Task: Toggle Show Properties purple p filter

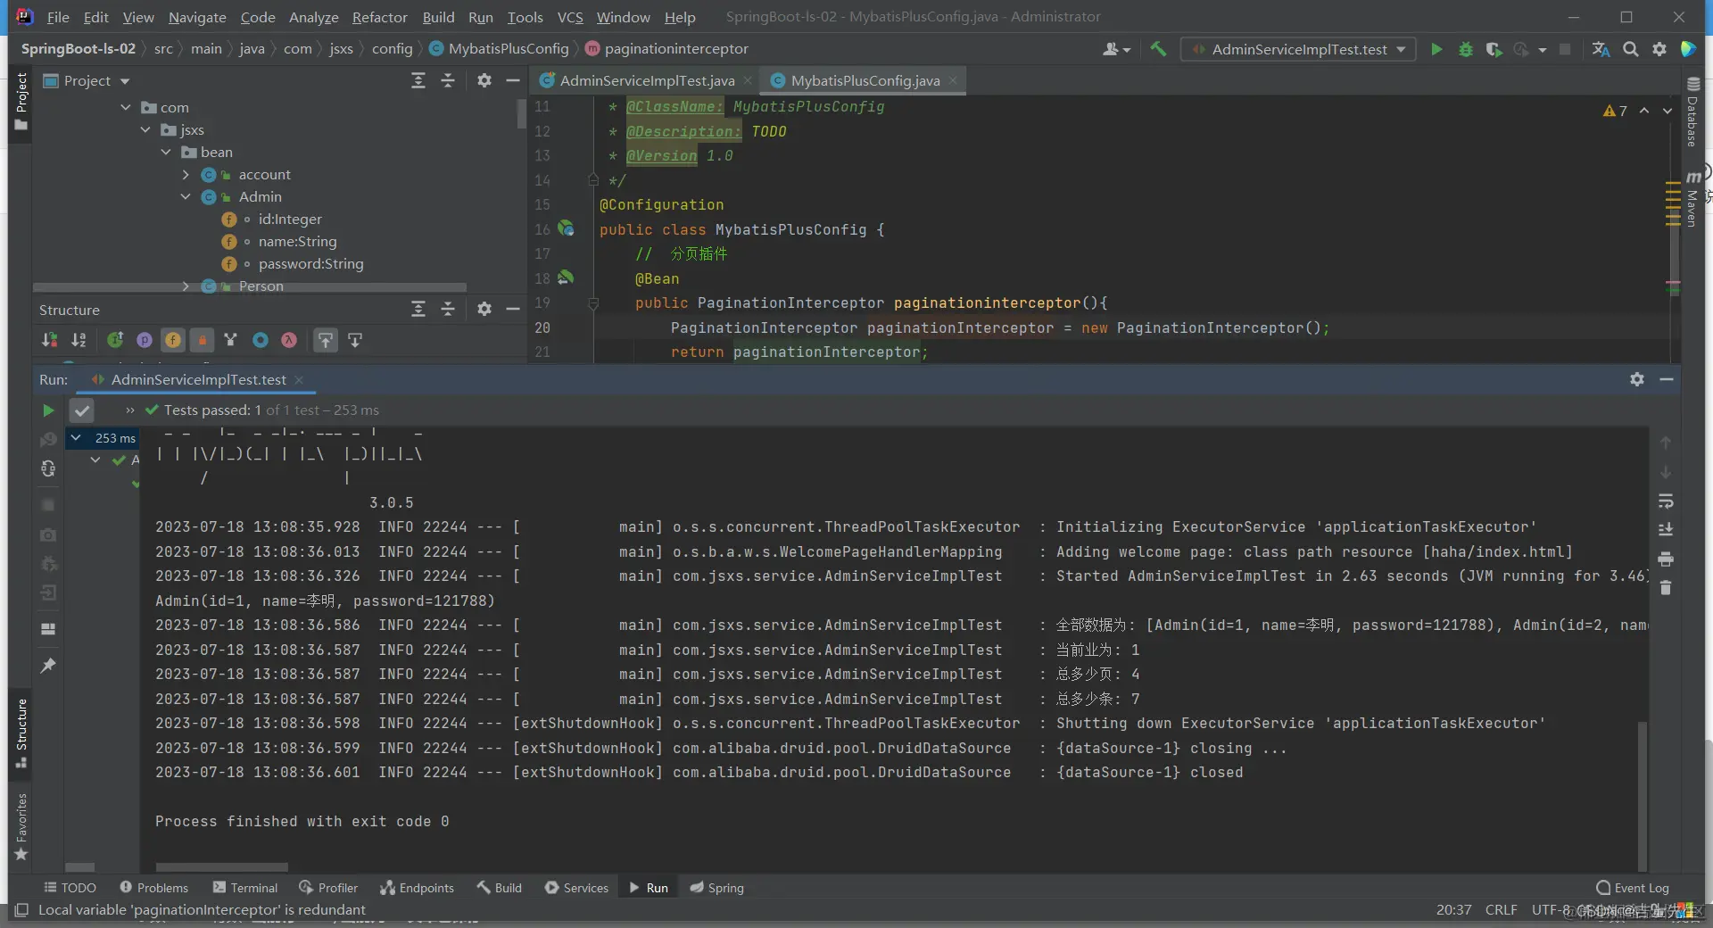Action: [144, 340]
